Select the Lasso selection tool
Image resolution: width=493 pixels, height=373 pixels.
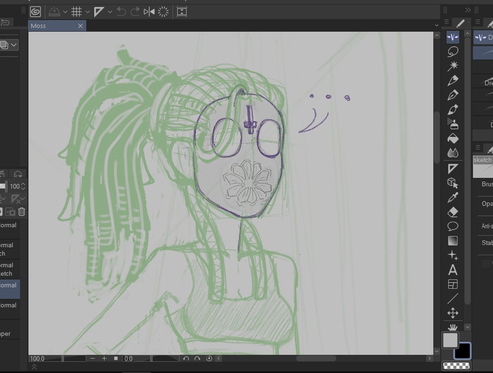pos(453,52)
